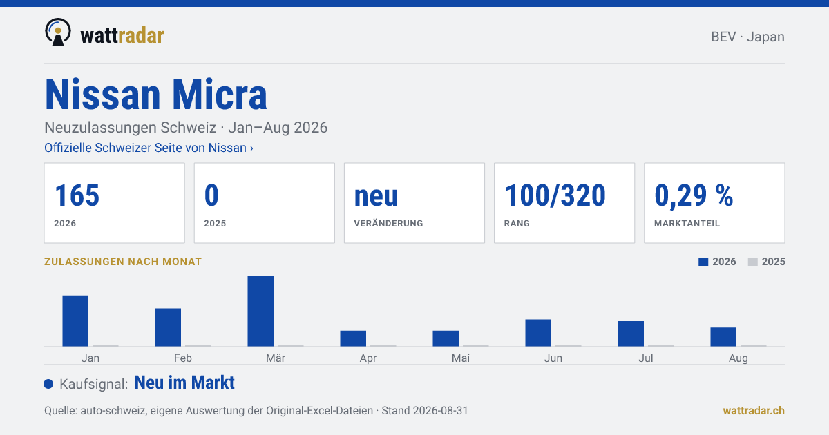Click the 'Apr' axis label
The width and height of the screenshot is (829, 435).
pos(368,358)
